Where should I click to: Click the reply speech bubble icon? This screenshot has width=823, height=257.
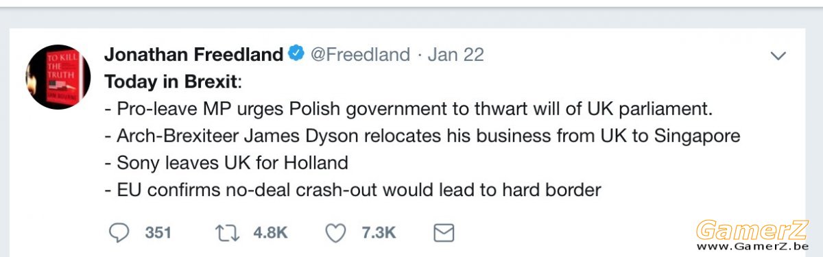[119, 233]
